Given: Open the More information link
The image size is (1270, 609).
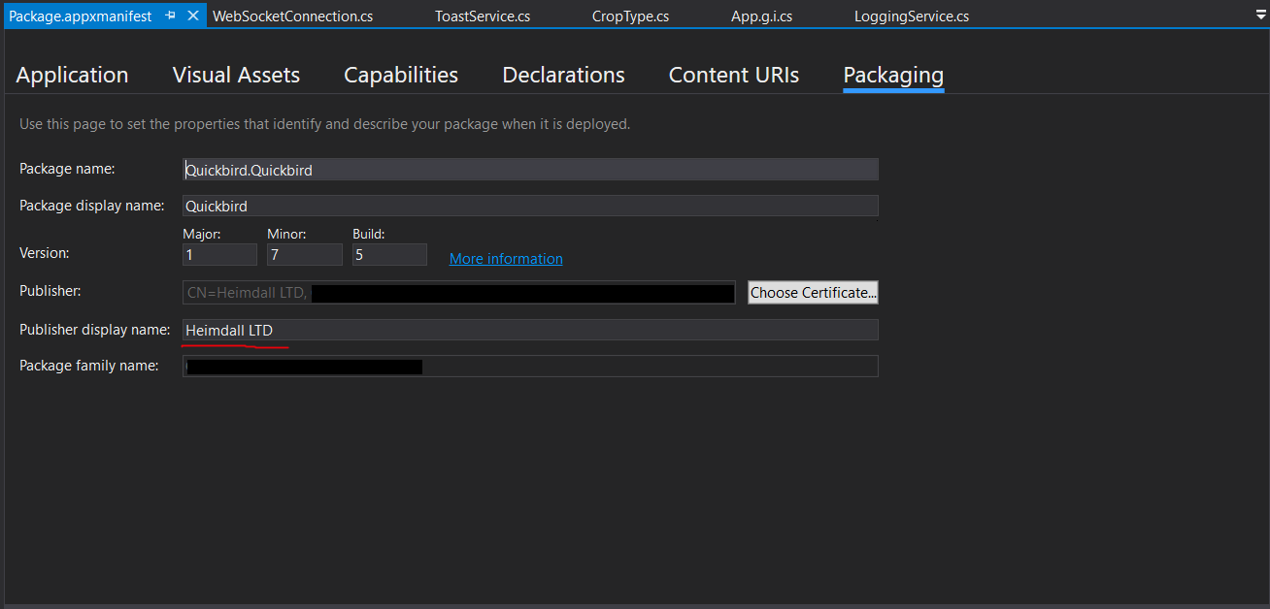Looking at the screenshot, I should [506, 259].
